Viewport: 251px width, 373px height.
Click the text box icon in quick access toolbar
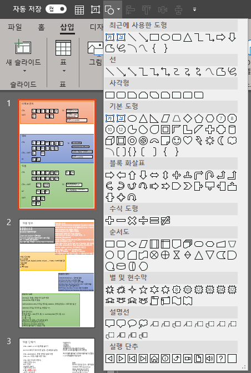pyautogui.click(x=95, y=10)
